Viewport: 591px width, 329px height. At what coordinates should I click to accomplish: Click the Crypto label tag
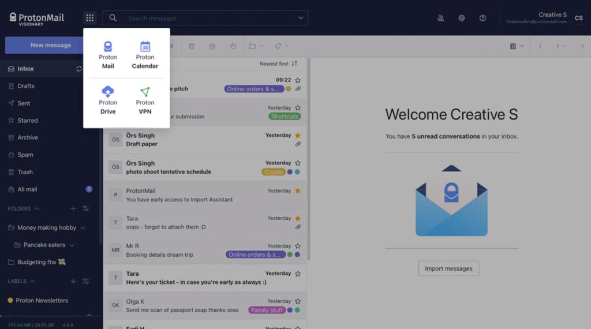274,172
